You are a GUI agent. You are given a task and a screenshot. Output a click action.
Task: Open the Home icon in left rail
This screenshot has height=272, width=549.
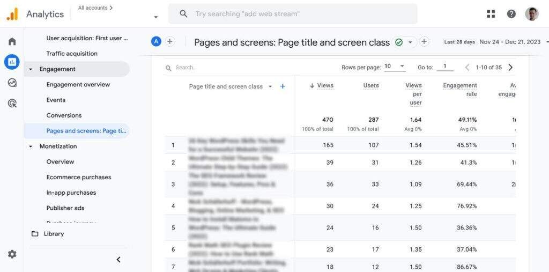[12, 41]
